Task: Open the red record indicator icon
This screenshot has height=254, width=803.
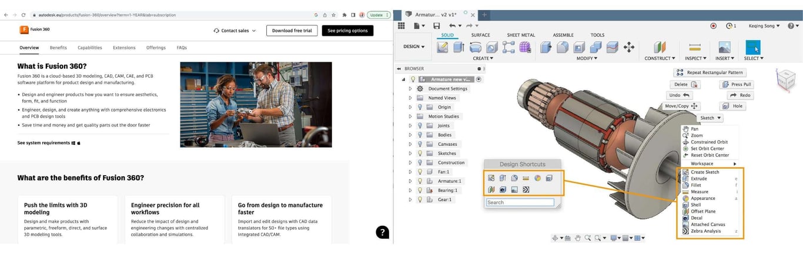Action: pyautogui.click(x=714, y=26)
